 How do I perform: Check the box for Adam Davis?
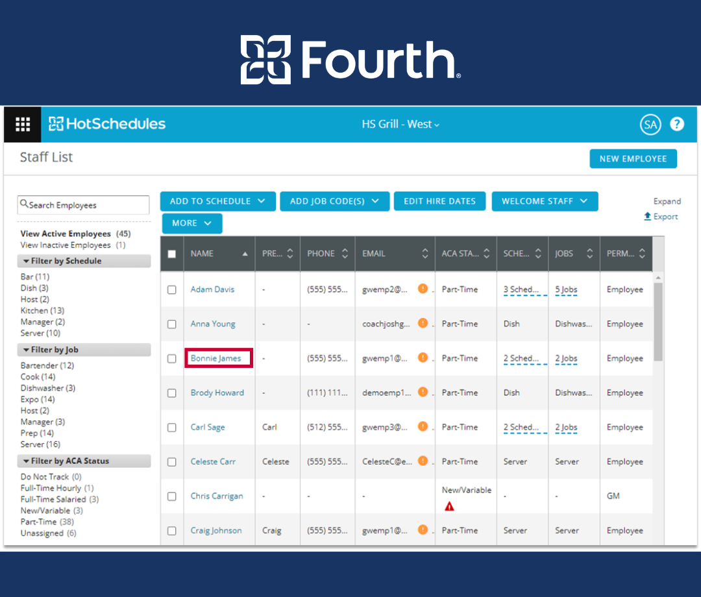(x=171, y=289)
